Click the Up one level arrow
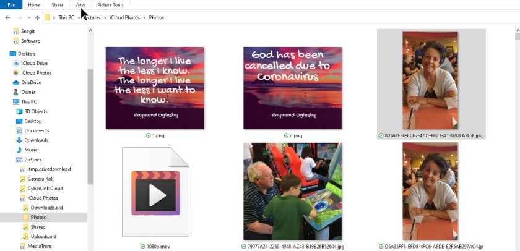Viewport: 520px width, 251px height. pos(37,17)
